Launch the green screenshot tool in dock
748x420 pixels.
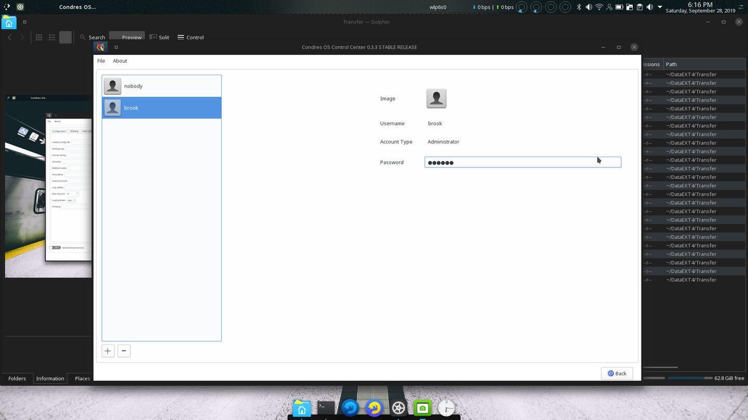pyautogui.click(x=422, y=408)
